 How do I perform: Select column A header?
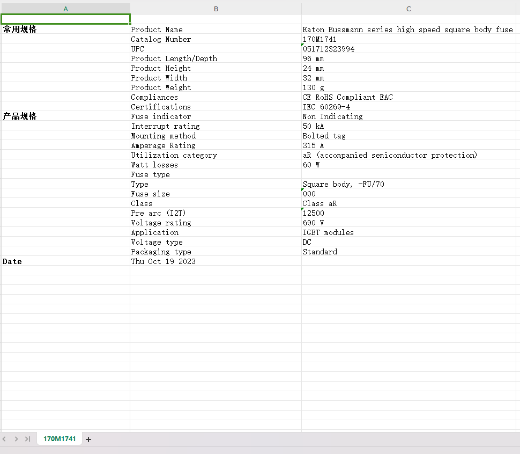(65, 9)
